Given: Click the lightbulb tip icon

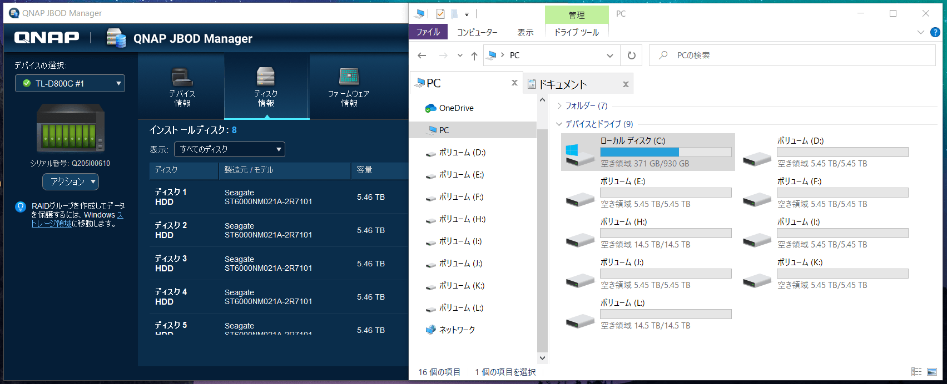Looking at the screenshot, I should click(x=21, y=208).
